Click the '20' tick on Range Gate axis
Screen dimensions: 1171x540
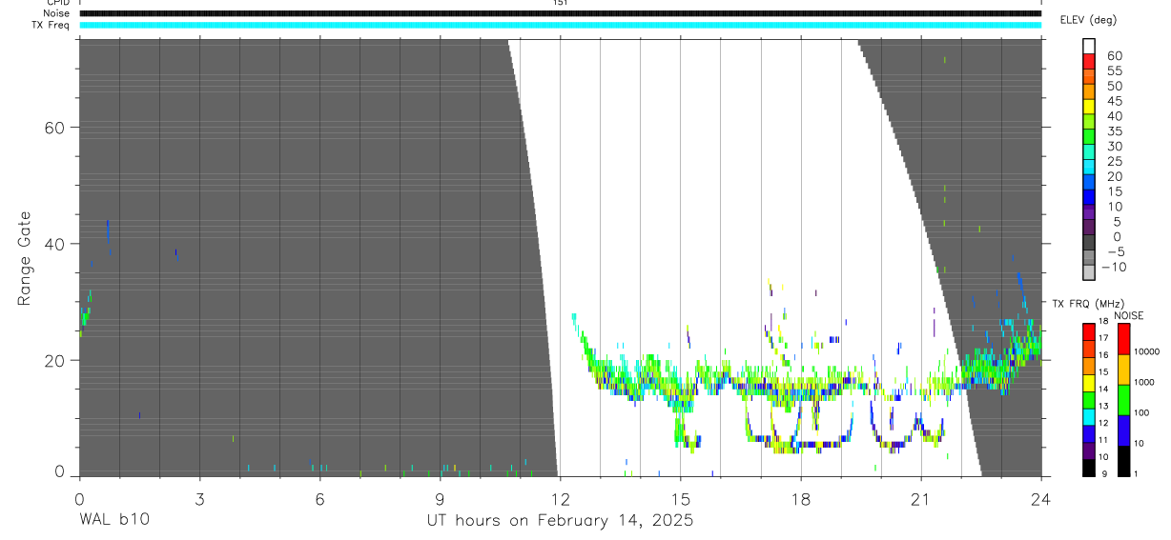pos(56,360)
